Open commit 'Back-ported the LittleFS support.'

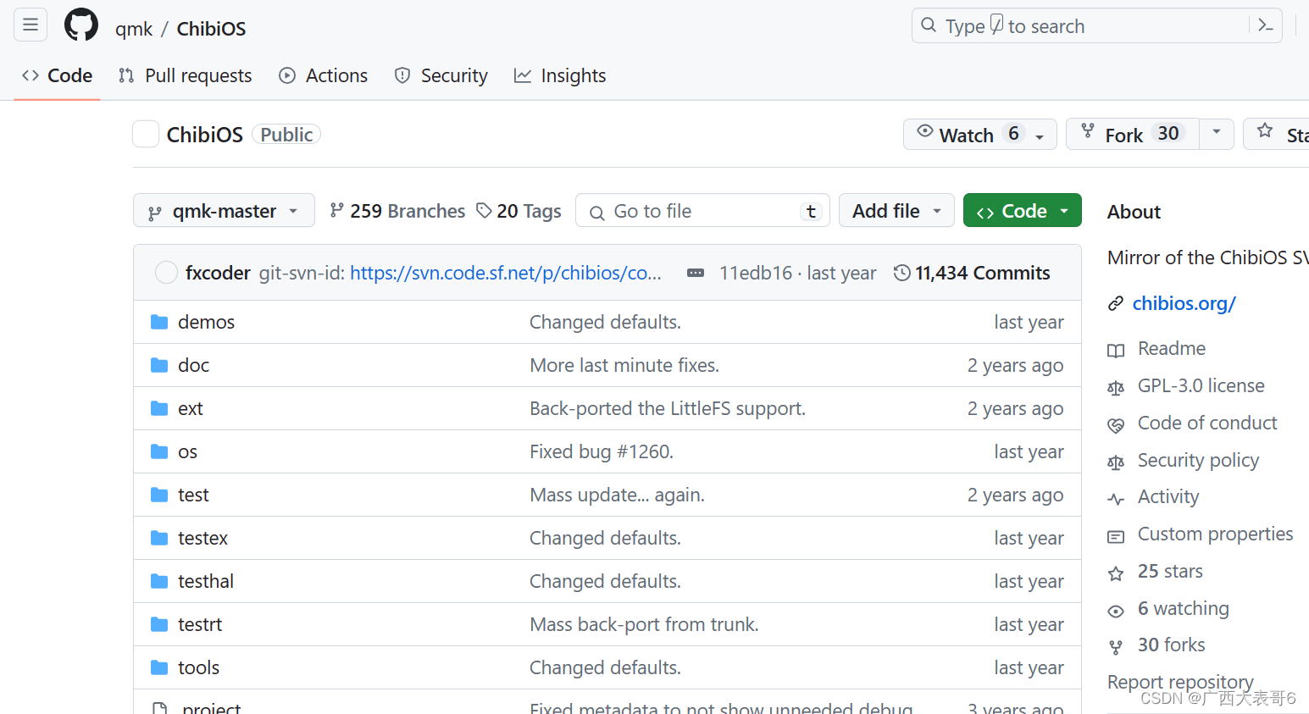(668, 408)
